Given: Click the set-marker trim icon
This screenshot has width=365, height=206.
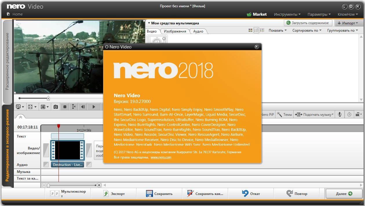Looking at the screenshot, I should (74, 107).
